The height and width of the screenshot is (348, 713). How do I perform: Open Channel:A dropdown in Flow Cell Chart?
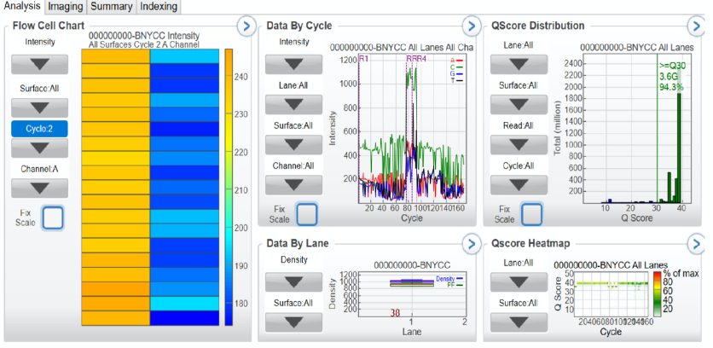39,188
